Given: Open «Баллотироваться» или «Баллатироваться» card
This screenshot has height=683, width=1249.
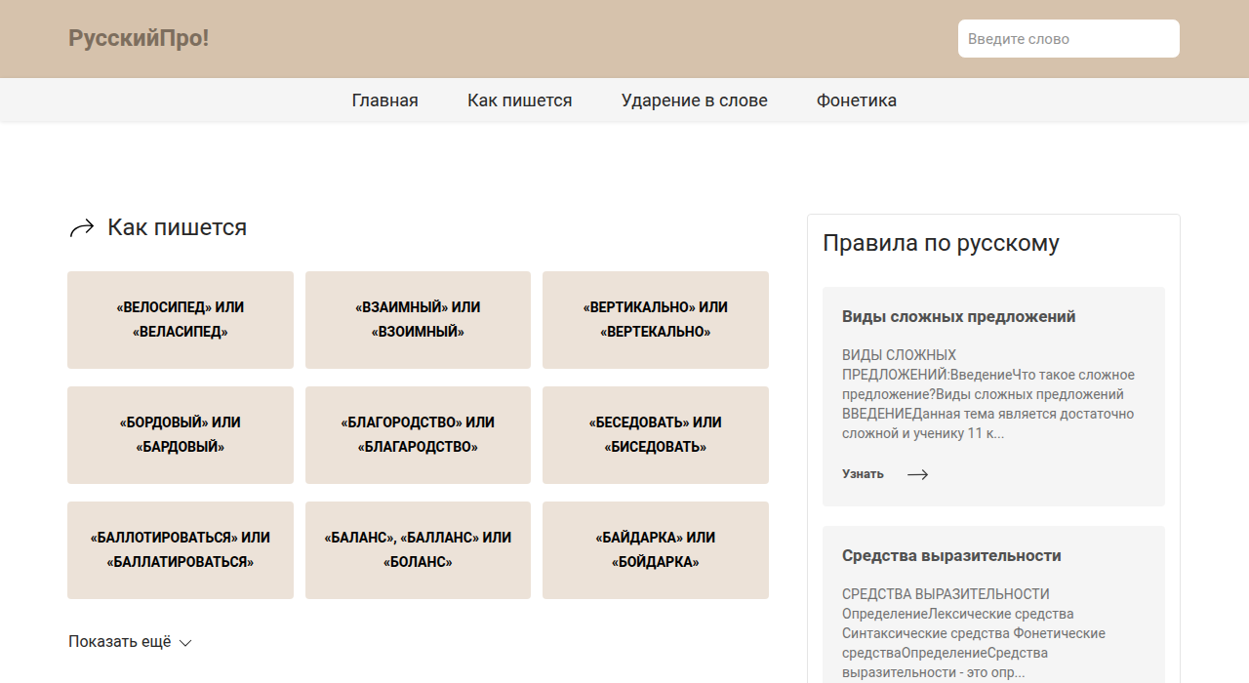Looking at the screenshot, I should (x=181, y=550).
